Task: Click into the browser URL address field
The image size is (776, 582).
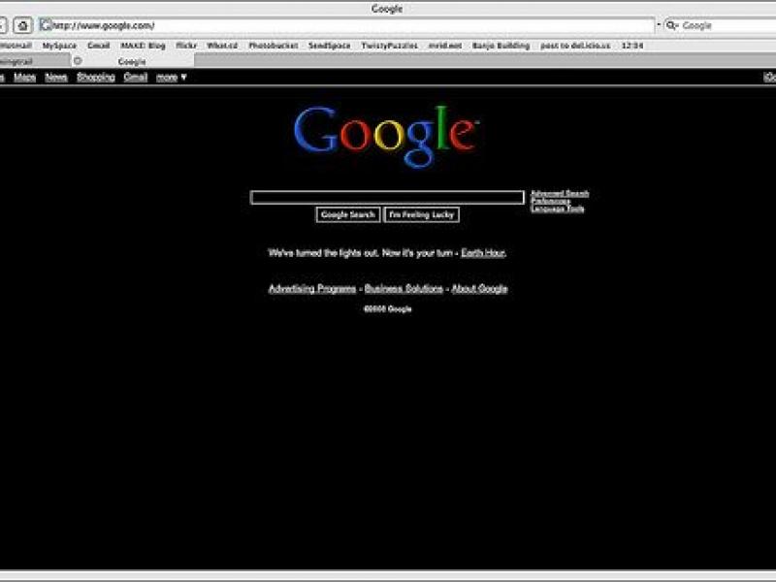Action: click(x=349, y=25)
